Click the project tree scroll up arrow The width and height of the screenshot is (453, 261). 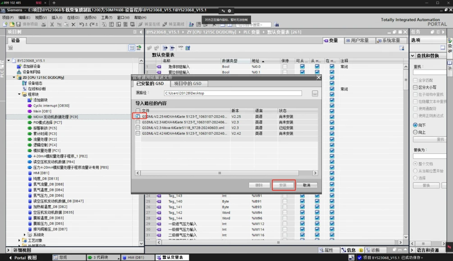pyautogui.click(x=141, y=61)
